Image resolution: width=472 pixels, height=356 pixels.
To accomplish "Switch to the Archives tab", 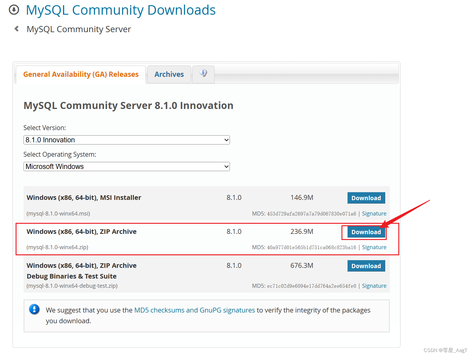I will click(169, 74).
